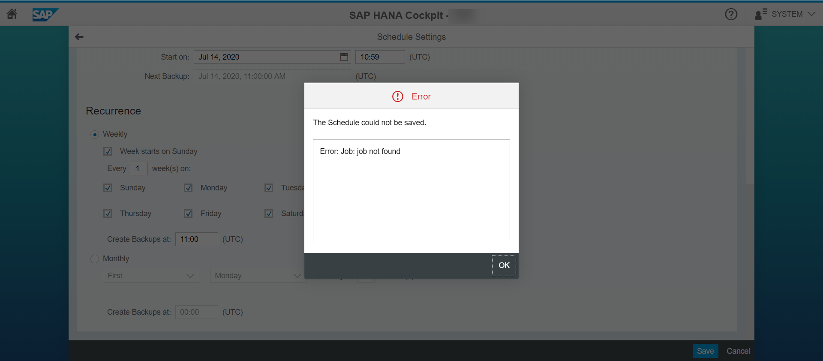
Task: Go to the Home icon
Action: tap(12, 14)
